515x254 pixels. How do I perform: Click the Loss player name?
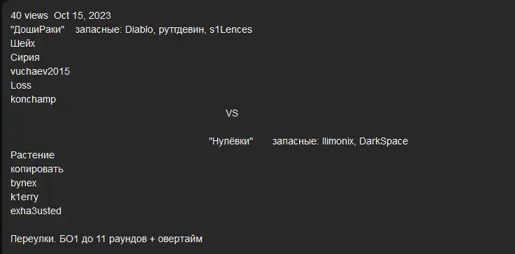(21, 85)
